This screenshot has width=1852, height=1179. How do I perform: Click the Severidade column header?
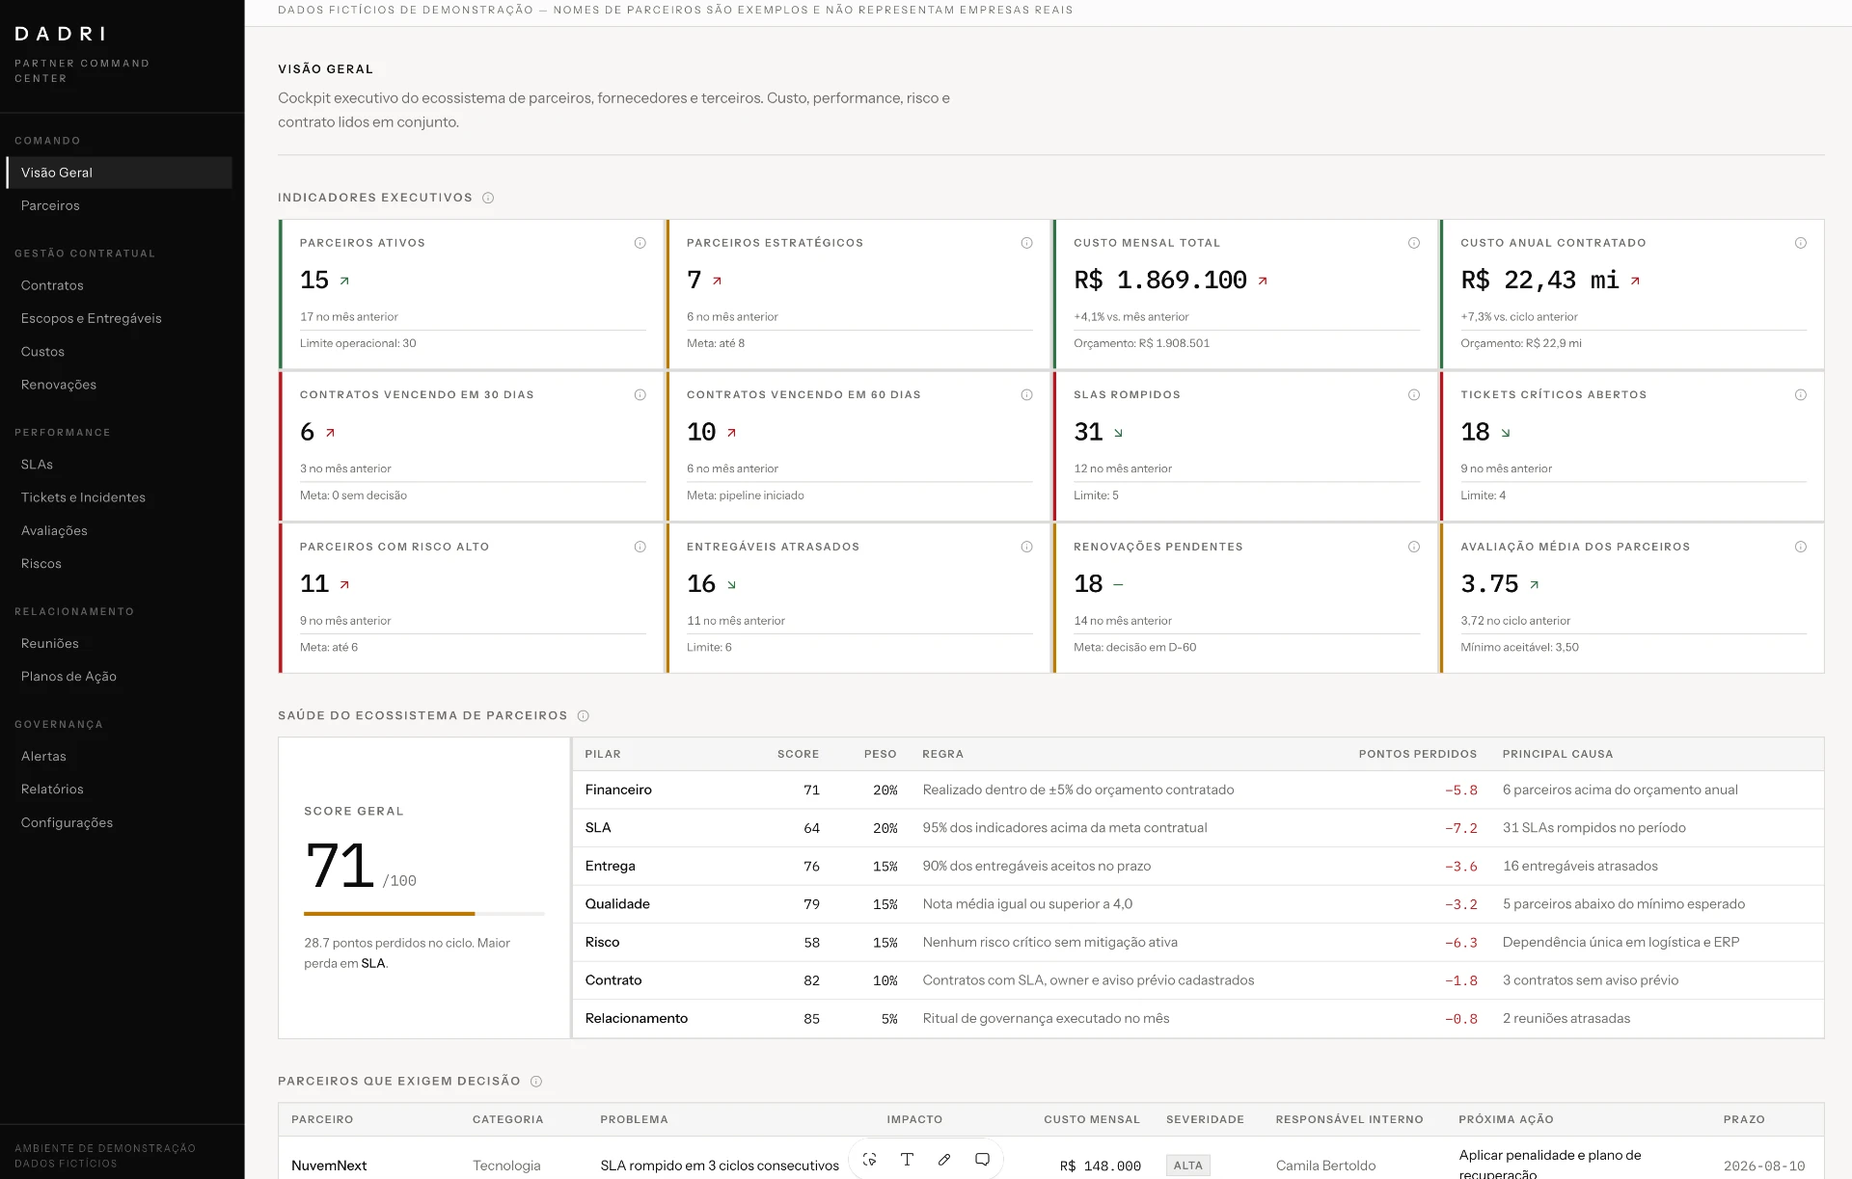pyautogui.click(x=1205, y=1119)
